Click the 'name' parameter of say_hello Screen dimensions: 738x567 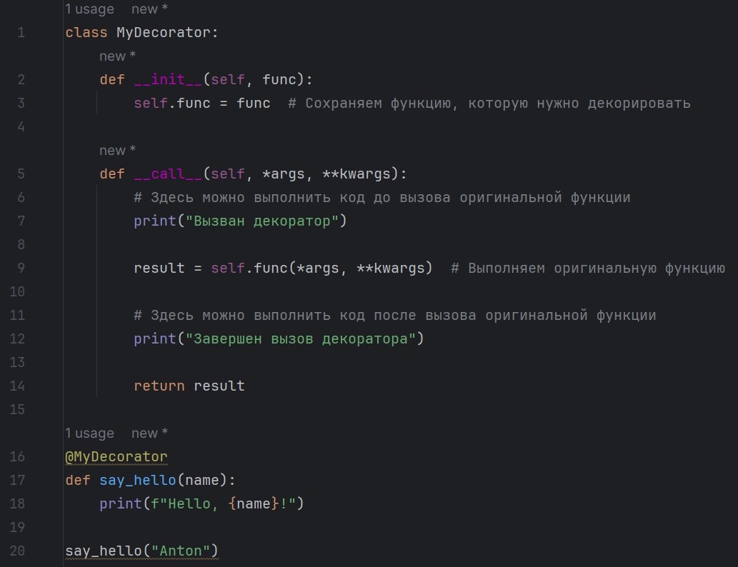click(x=202, y=480)
